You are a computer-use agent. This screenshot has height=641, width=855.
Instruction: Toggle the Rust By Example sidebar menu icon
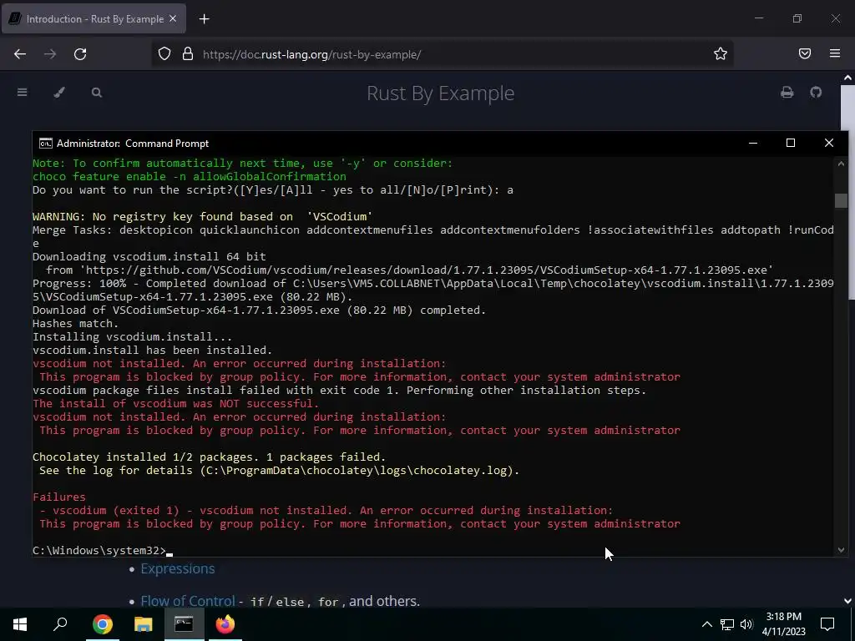tap(22, 93)
